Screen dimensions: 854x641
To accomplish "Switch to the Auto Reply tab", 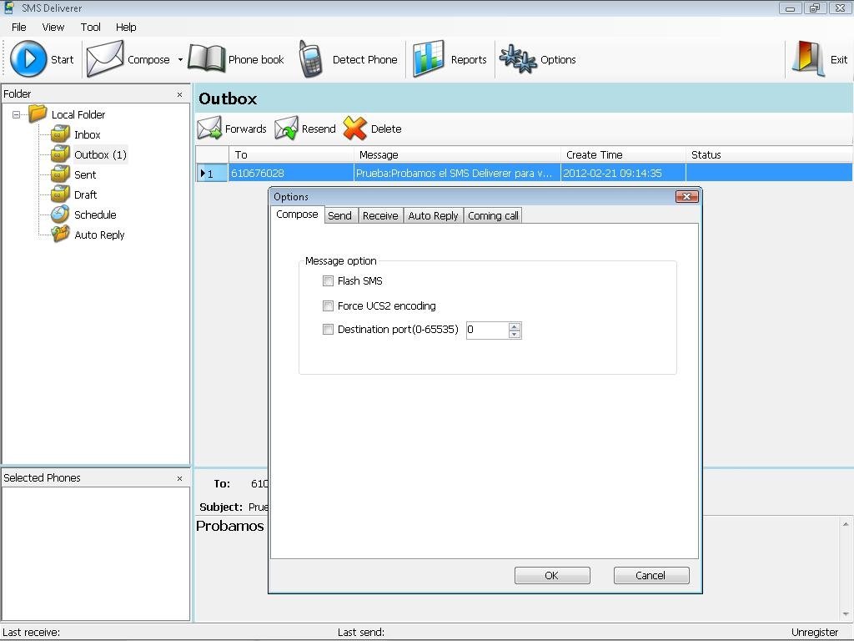I will pos(433,216).
